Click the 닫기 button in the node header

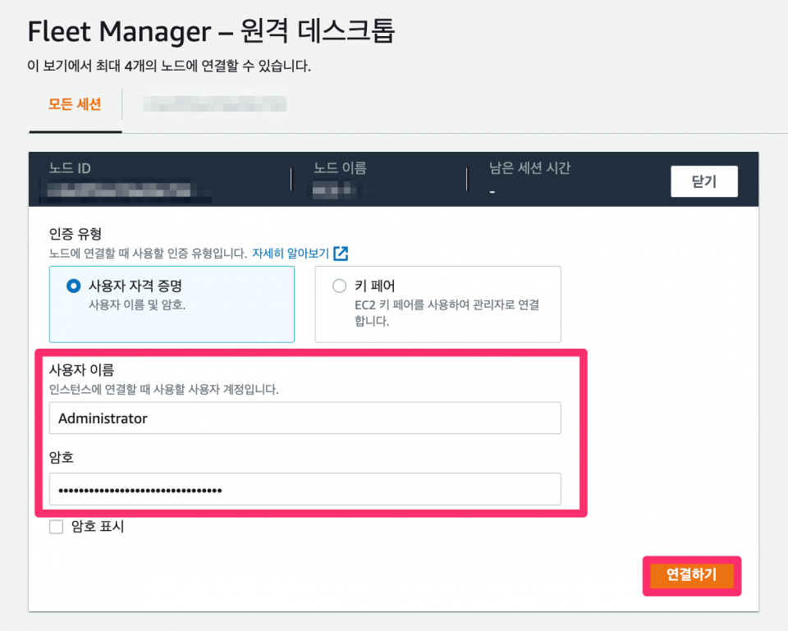[x=703, y=181]
